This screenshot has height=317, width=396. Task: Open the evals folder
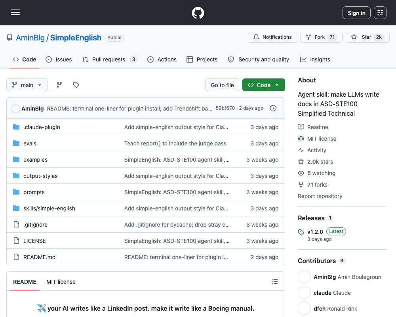(x=30, y=143)
